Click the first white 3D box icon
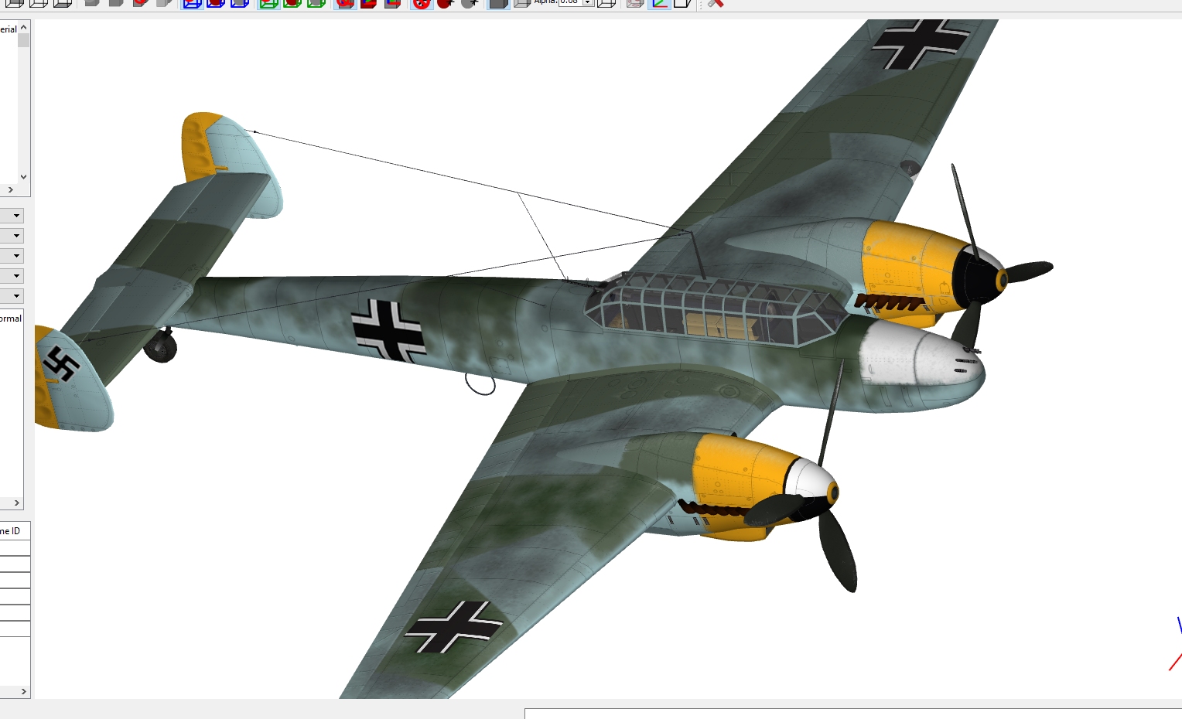 [x=15, y=3]
